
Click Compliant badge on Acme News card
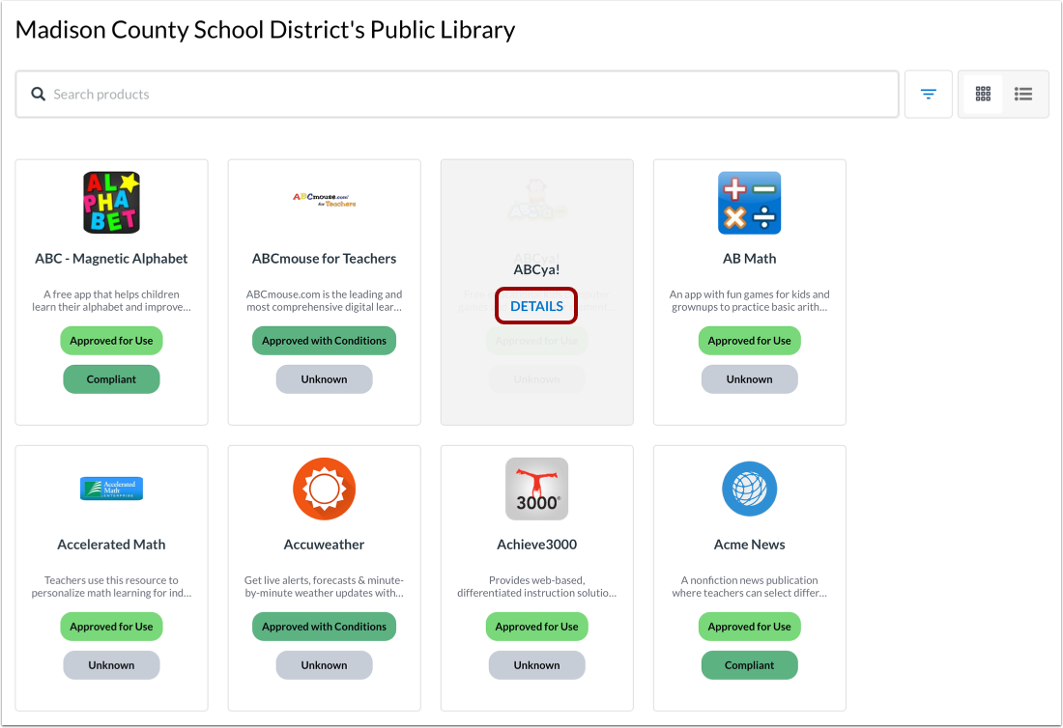(749, 665)
